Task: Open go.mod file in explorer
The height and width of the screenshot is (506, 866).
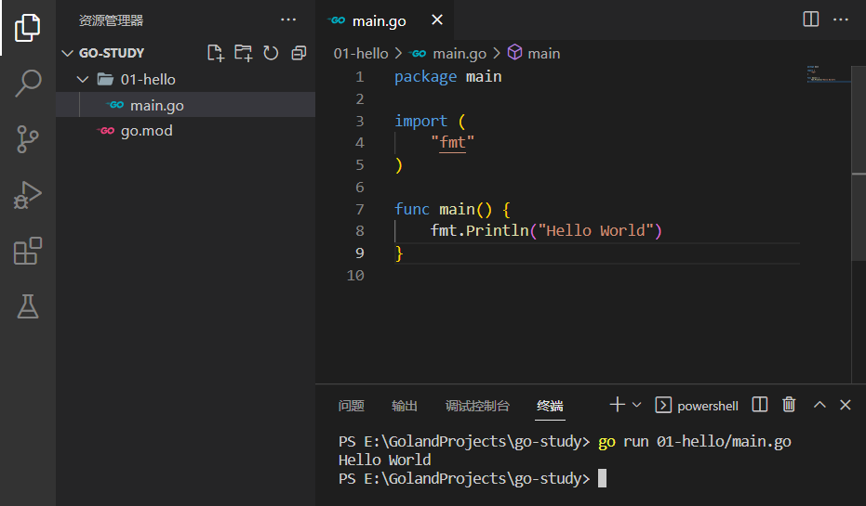Action: pos(146,131)
